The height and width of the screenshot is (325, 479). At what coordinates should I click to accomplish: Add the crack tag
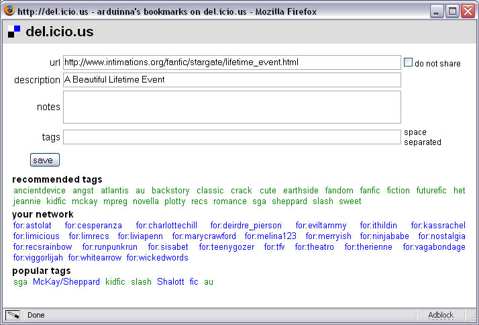pyautogui.click(x=242, y=191)
